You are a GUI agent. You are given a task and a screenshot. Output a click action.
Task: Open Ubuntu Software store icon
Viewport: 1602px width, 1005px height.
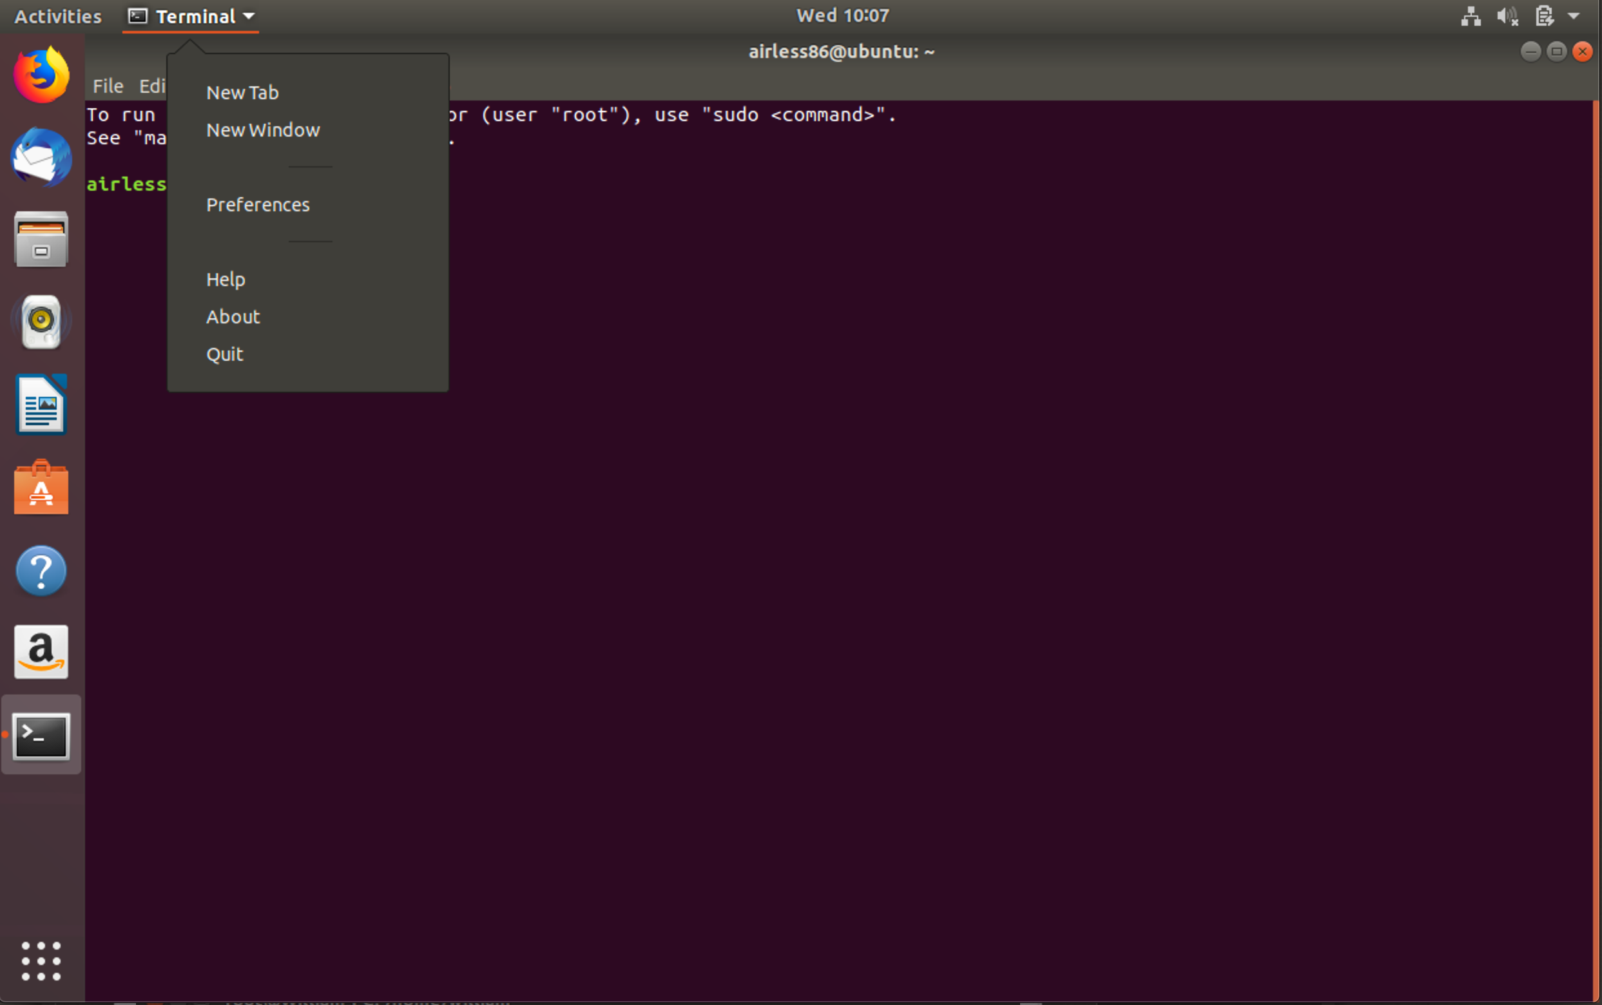(41, 487)
